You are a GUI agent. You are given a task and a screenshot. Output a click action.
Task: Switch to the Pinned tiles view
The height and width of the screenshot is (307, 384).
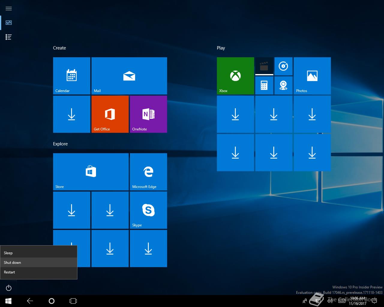9,23
